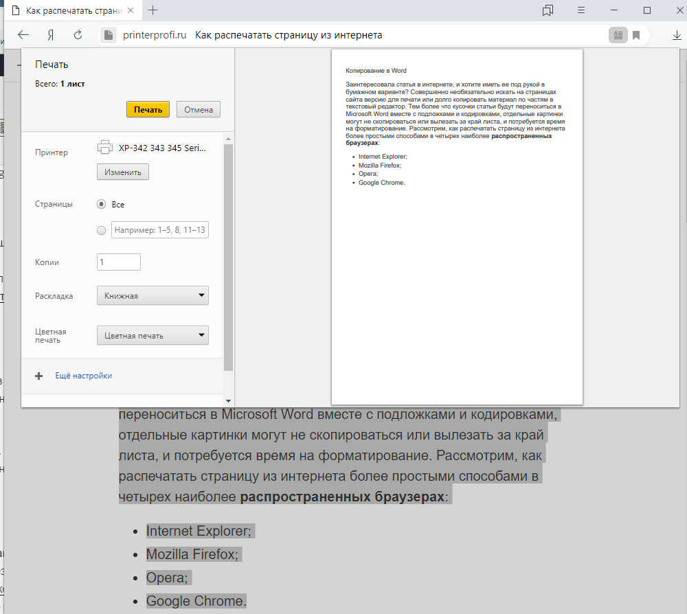Open the bookmarks collection icon in title bar

pos(548,10)
